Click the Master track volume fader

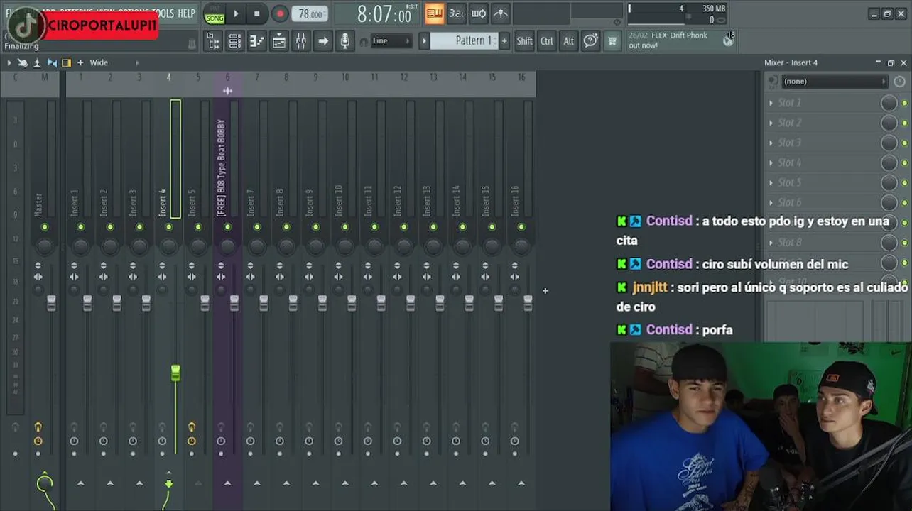point(51,303)
